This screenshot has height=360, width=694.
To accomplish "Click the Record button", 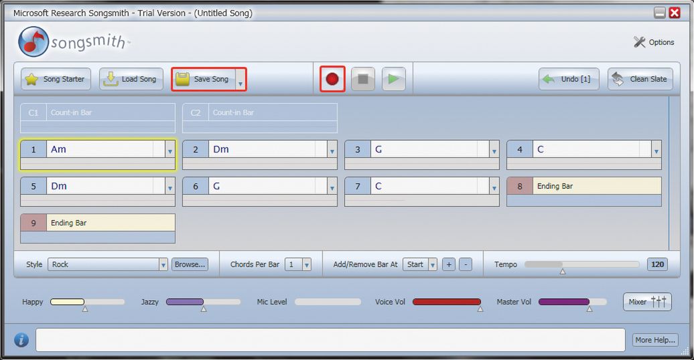I will tap(332, 79).
